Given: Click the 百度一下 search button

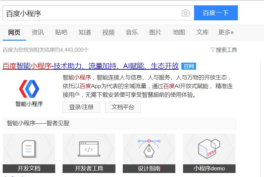Looking at the screenshot, I should click(216, 13).
